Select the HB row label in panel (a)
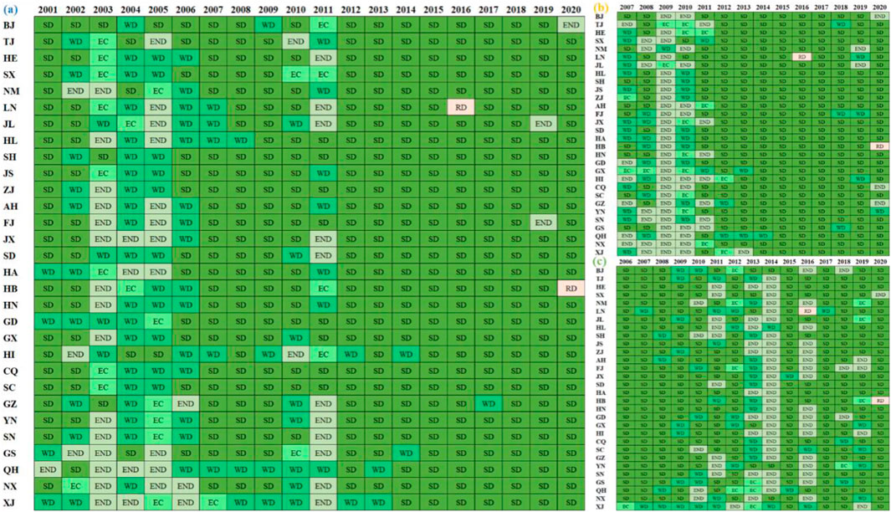This screenshot has width=891, height=512. [10, 289]
